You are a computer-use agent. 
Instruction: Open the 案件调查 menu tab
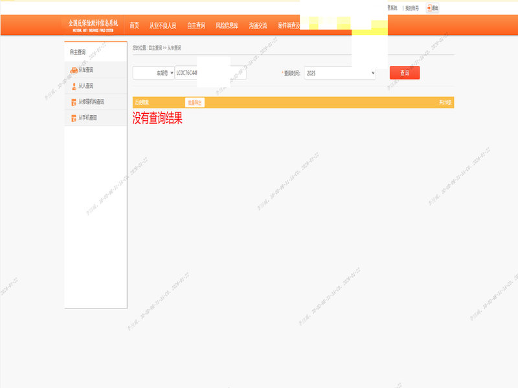click(289, 26)
